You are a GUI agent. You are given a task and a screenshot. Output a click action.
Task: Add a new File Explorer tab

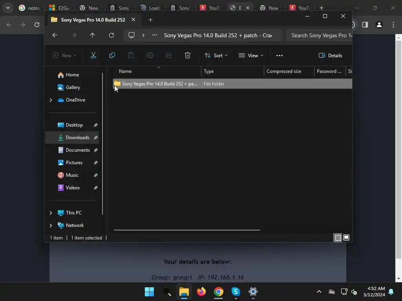[x=150, y=20]
